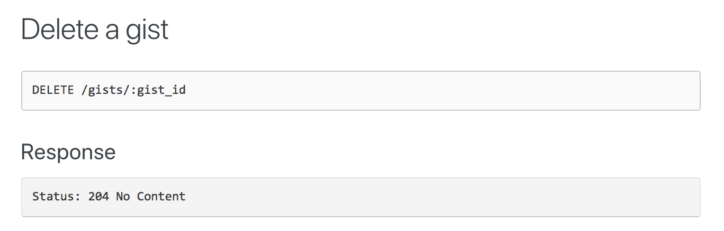Click the "Response" section heading

click(68, 152)
